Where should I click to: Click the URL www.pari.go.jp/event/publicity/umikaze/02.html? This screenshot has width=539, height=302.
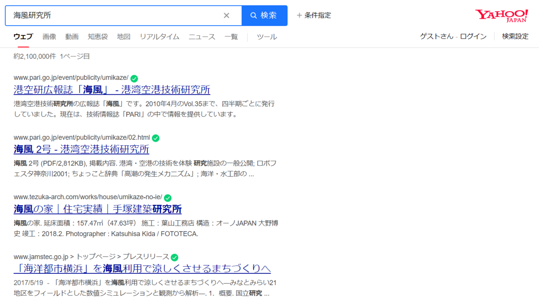[x=82, y=138]
